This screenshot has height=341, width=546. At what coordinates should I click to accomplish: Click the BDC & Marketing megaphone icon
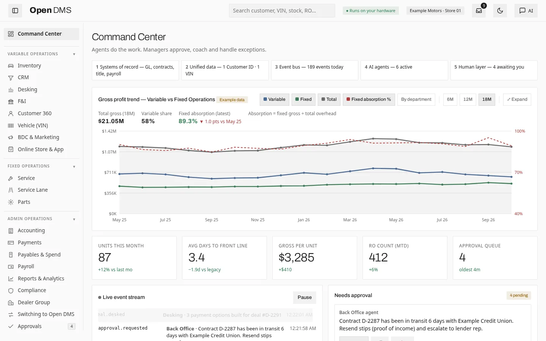click(x=11, y=138)
